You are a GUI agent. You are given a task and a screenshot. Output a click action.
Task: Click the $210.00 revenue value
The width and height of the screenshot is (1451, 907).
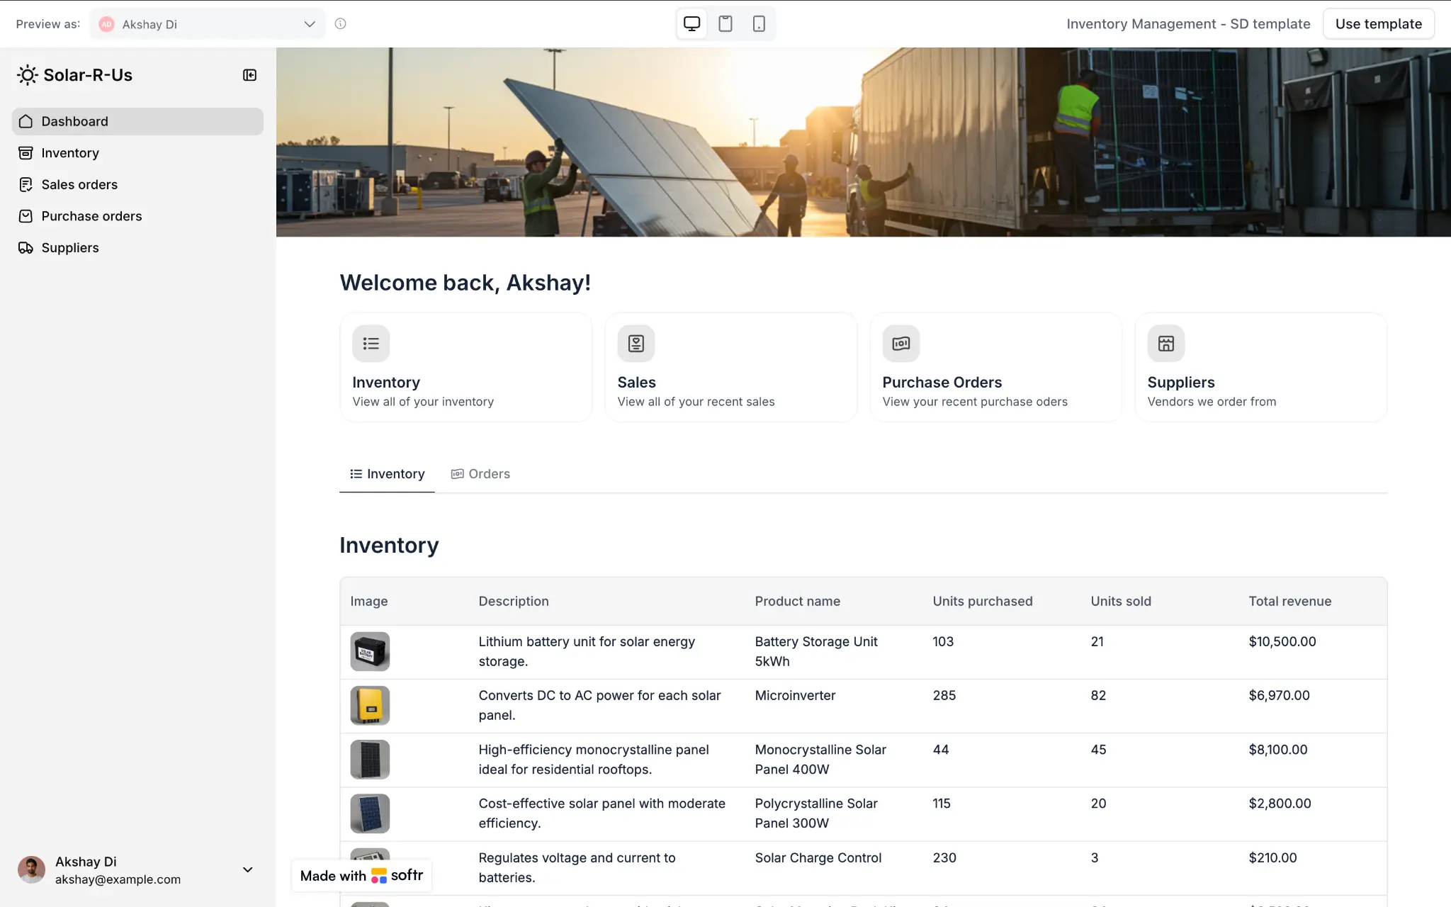tap(1272, 857)
